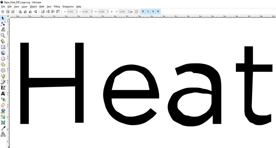Image resolution: width=276 pixels, height=148 pixels.
Task: Select the Dropper color picker tool
Action: [3, 128]
